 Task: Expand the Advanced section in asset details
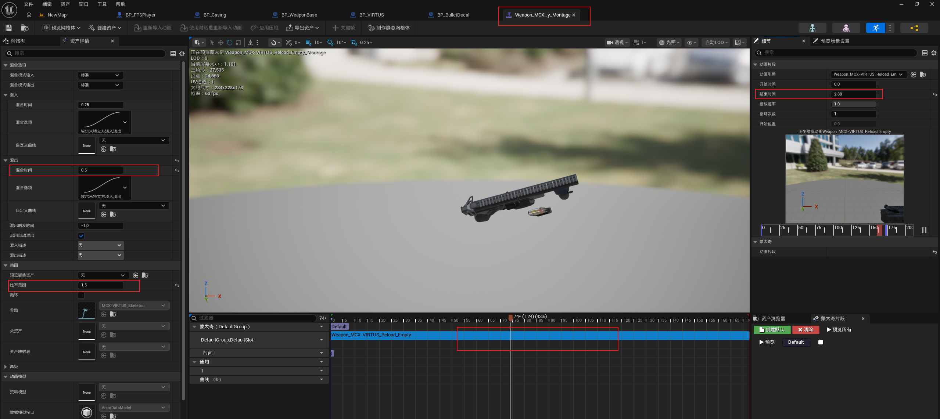(x=6, y=367)
